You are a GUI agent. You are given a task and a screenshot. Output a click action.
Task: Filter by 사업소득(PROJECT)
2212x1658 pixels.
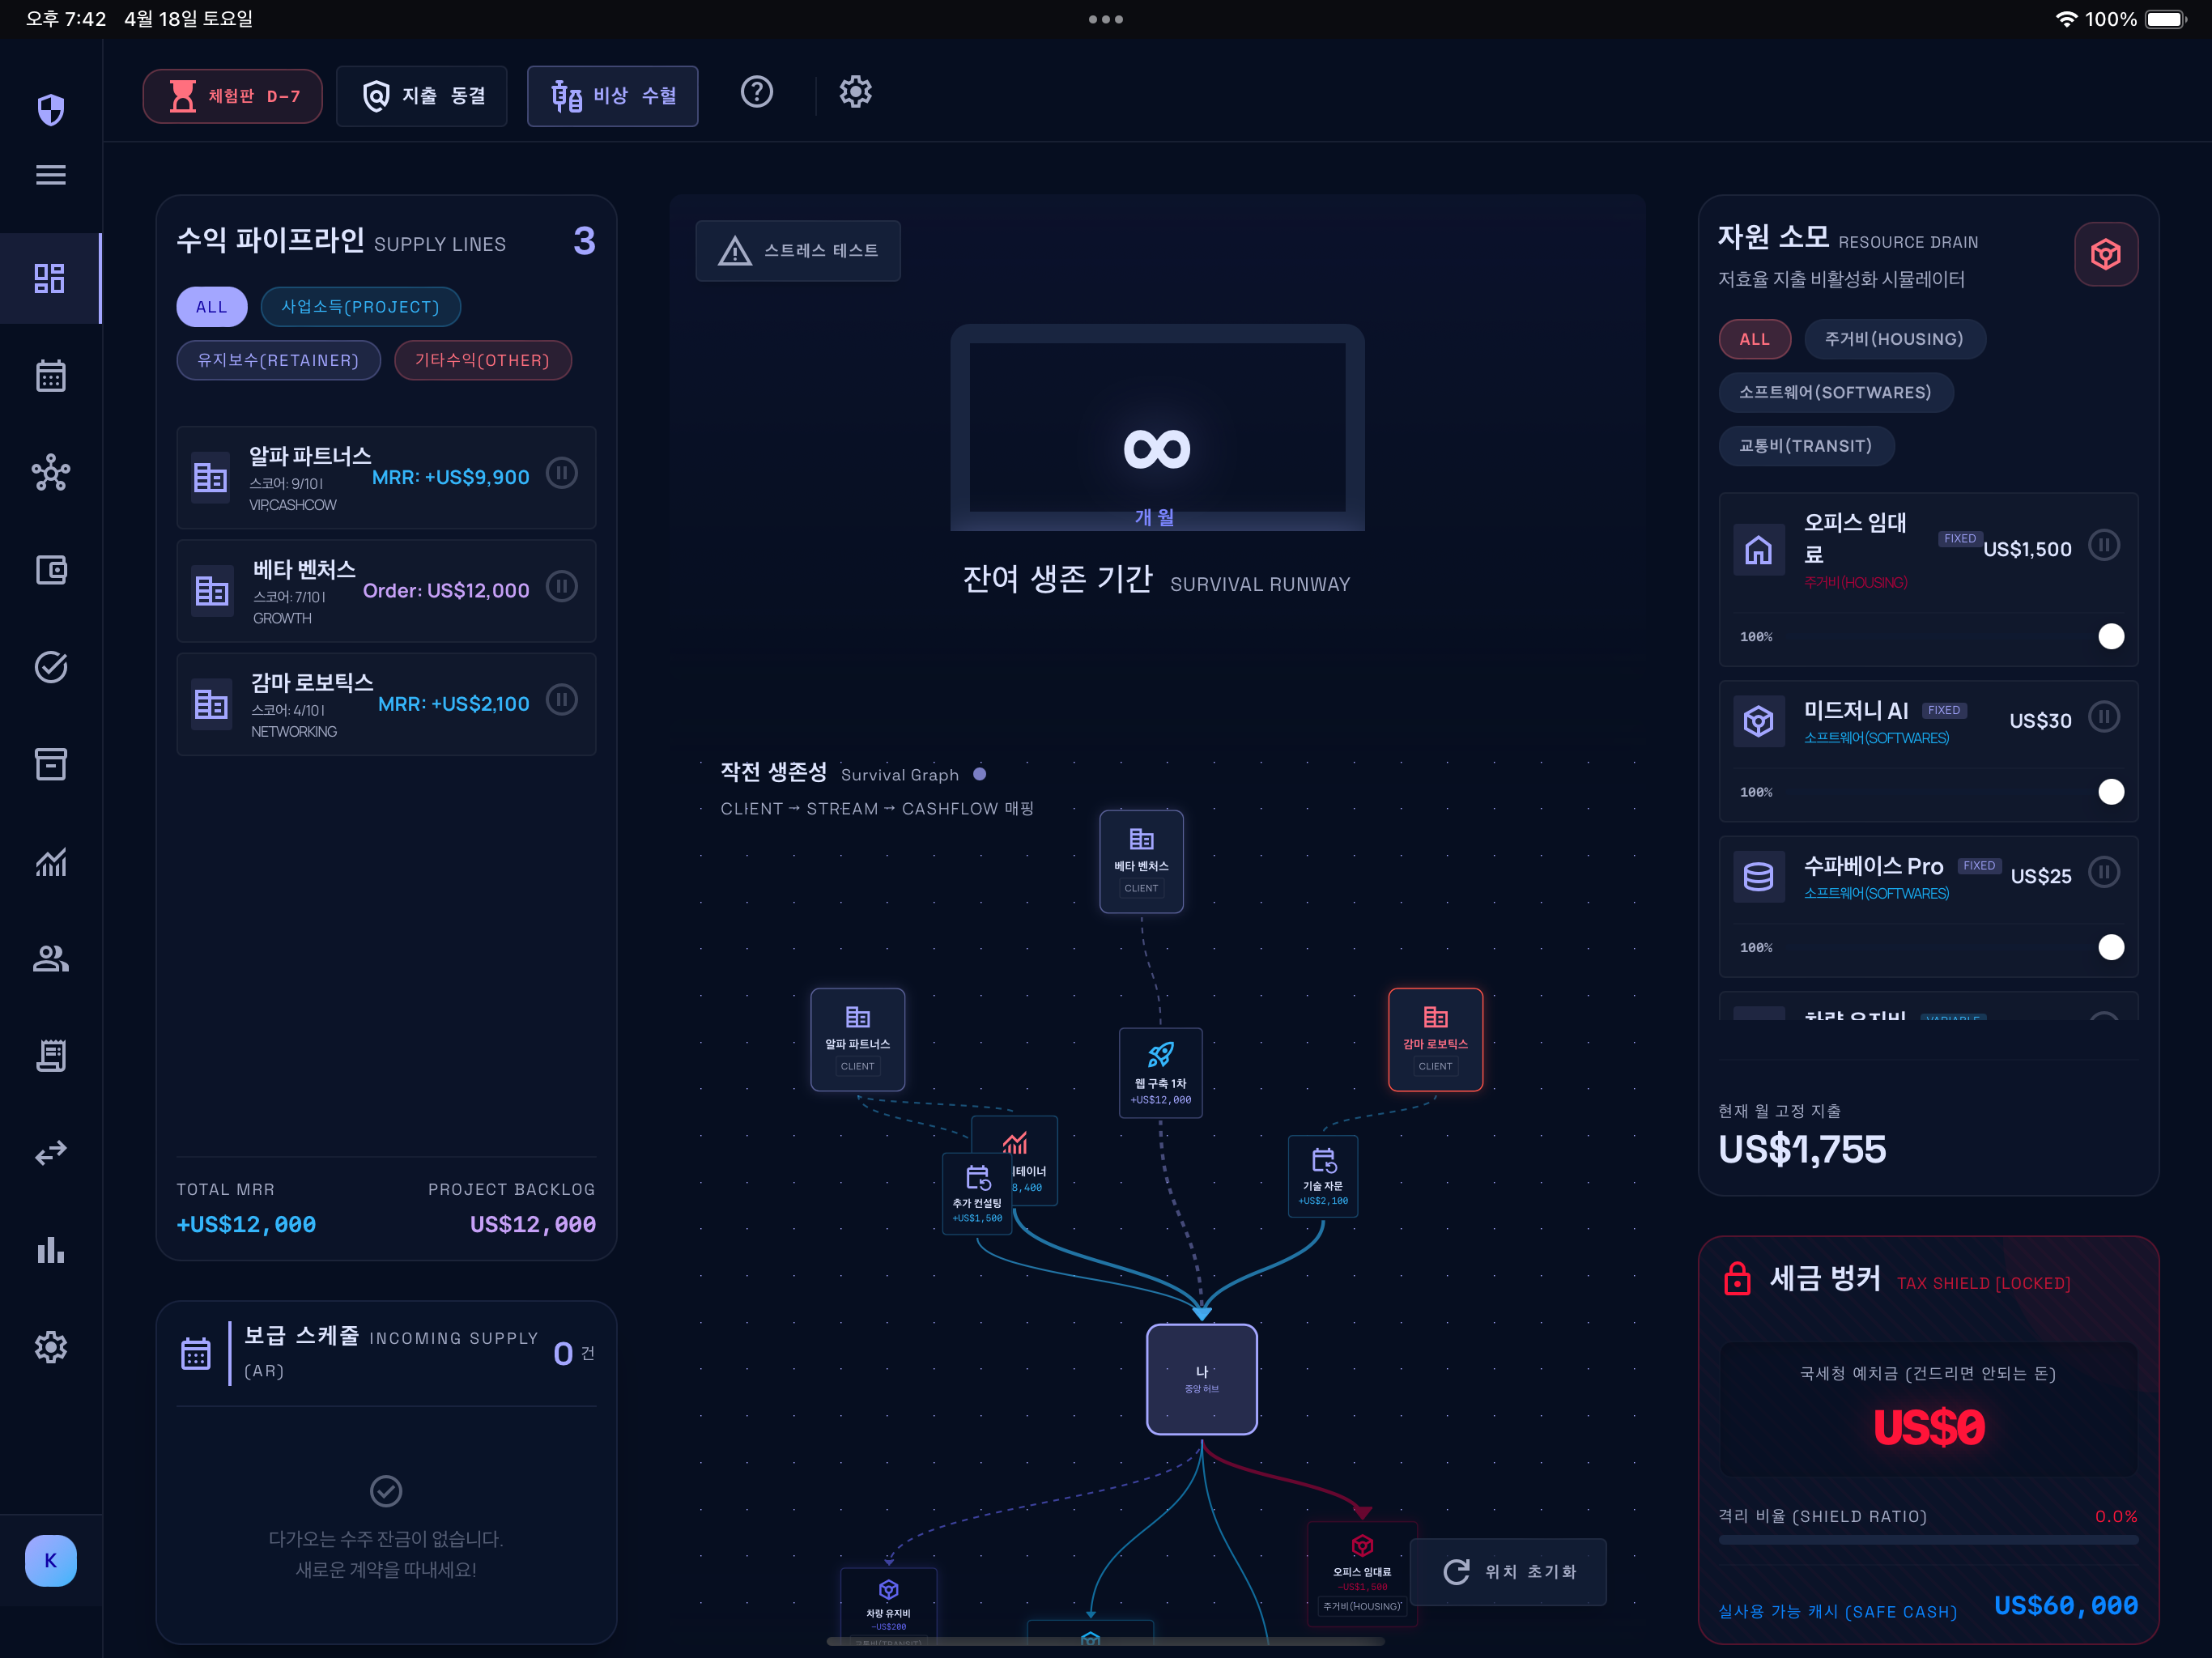360,307
